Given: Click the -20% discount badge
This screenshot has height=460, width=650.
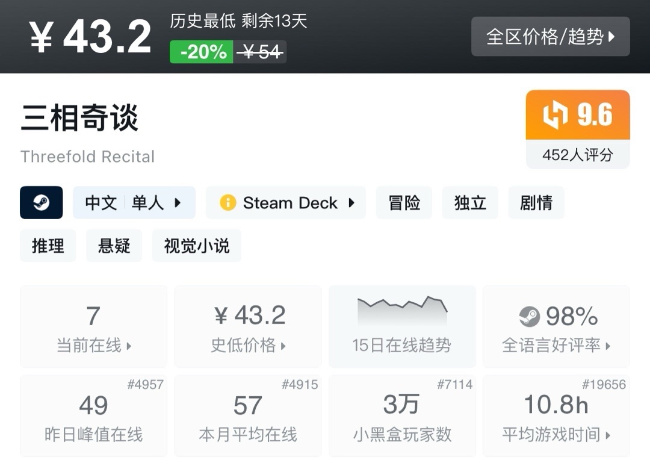Looking at the screenshot, I should click(202, 52).
